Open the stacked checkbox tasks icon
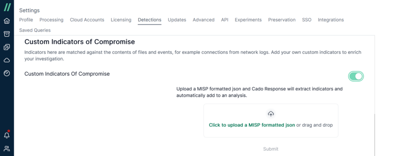This screenshot has width=413, height=156. pyautogui.click(x=7, y=47)
